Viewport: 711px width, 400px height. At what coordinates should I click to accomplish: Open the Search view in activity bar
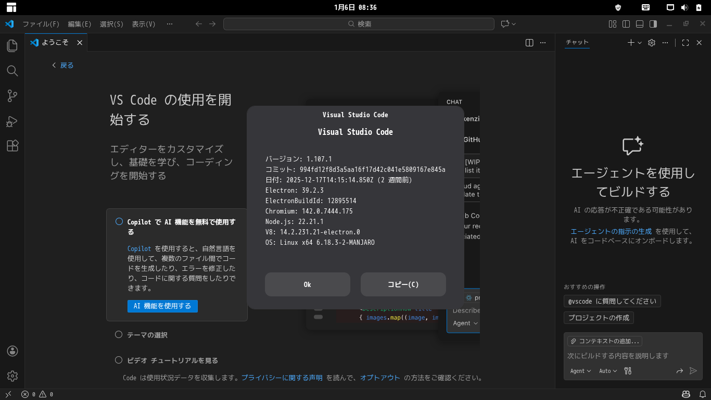point(12,71)
